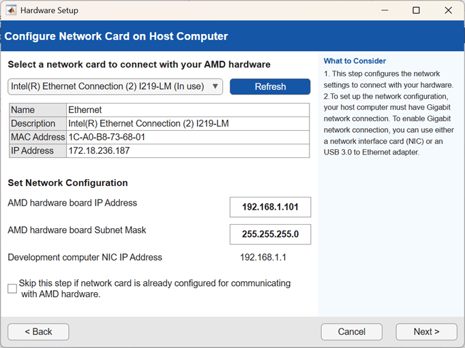Go back with the Back button
The height and width of the screenshot is (348, 465).
click(38, 332)
